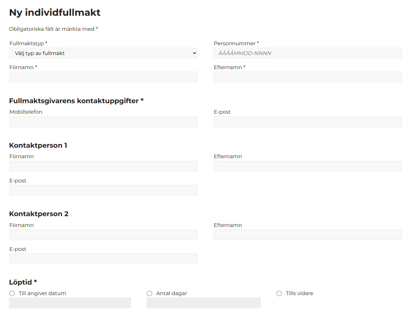This screenshot has height=317, width=414.
Task: Click the 'Tills vidare' label text
Action: 299,293
